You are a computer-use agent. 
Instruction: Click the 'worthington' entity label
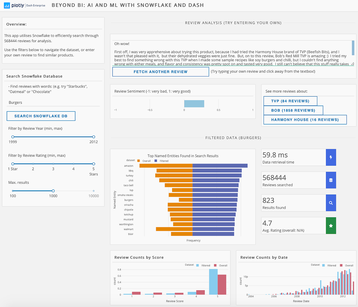coord(126,224)
